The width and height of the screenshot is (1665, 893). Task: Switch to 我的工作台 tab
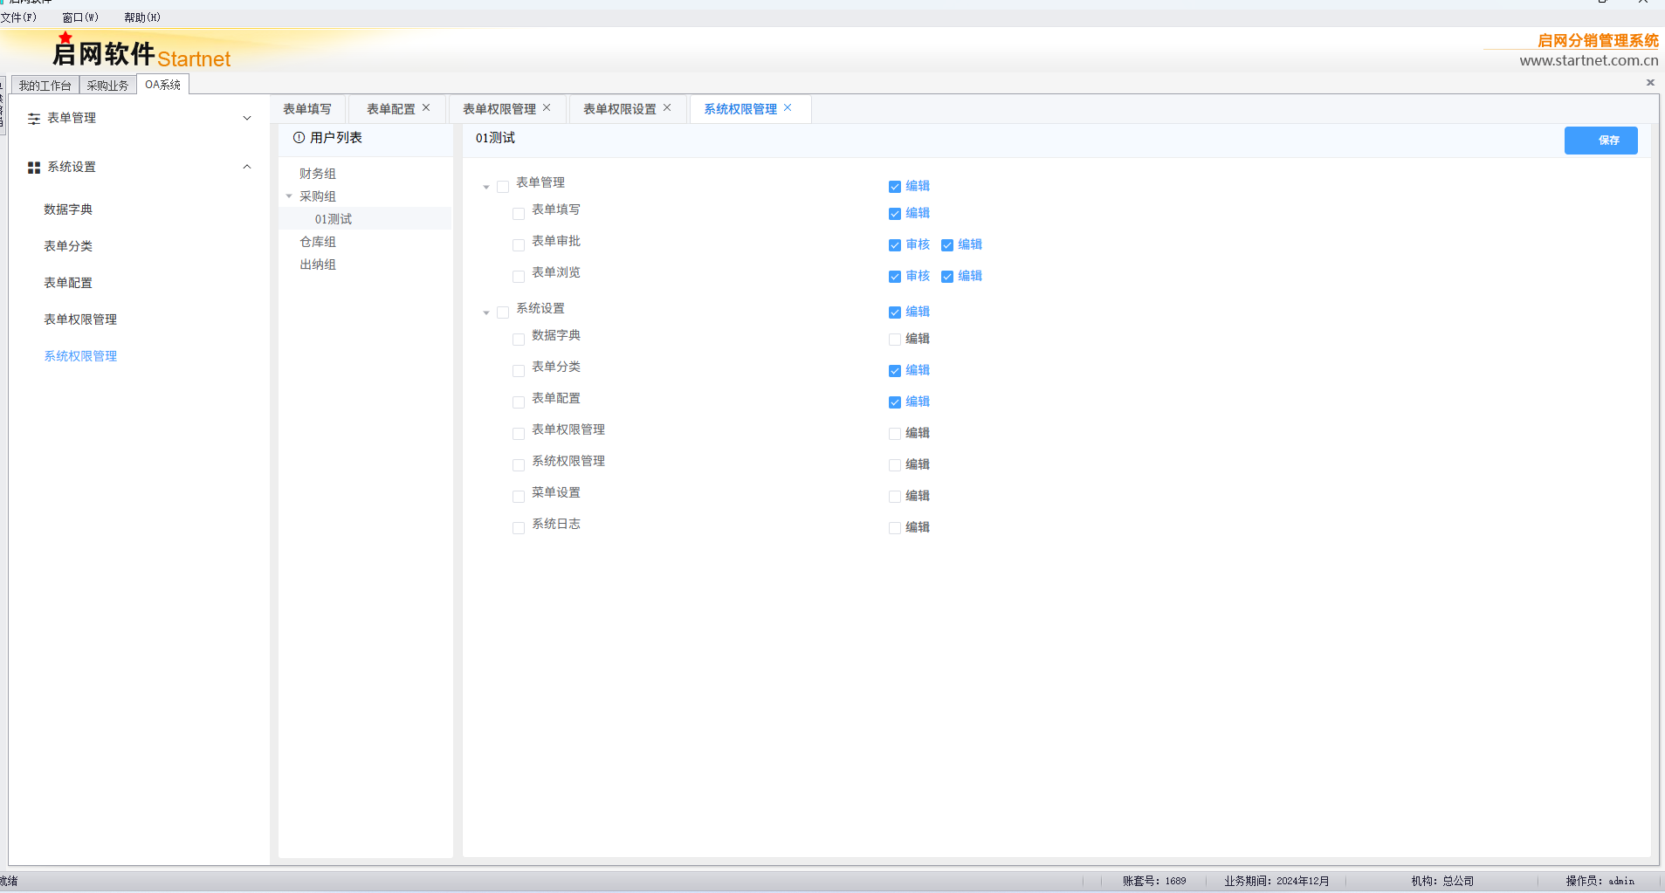[45, 85]
